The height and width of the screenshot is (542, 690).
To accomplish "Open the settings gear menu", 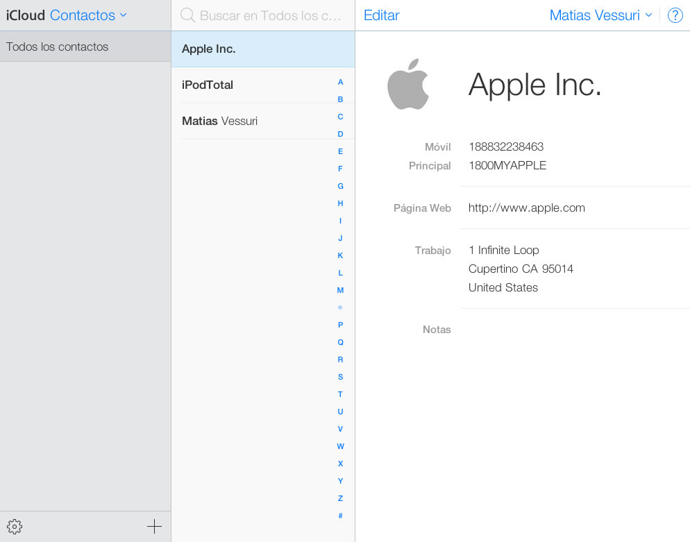I will pos(15,526).
